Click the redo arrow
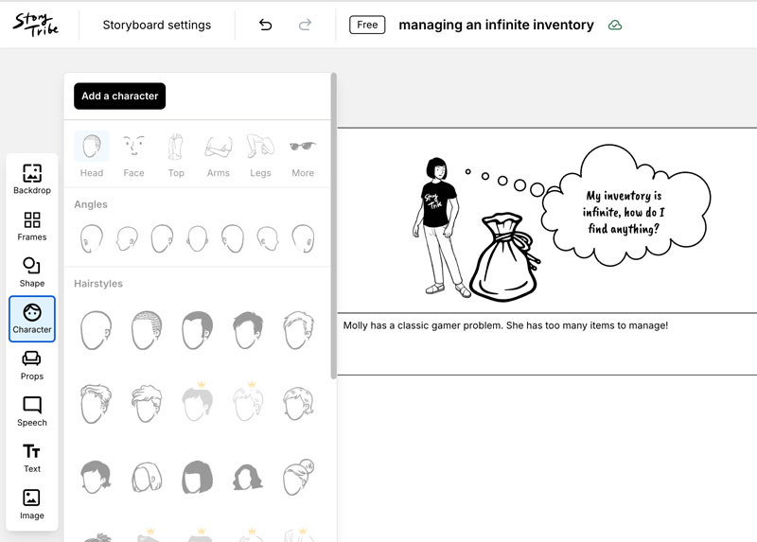The width and height of the screenshot is (757, 542). pos(305,25)
